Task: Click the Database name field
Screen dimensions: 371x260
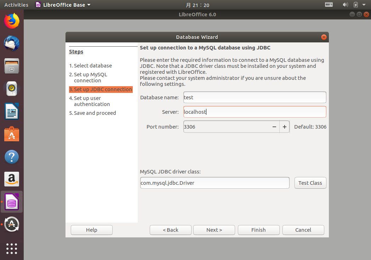Action: [255, 97]
